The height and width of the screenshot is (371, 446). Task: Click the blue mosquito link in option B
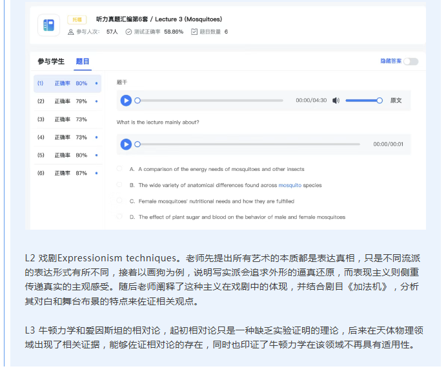pyautogui.click(x=290, y=185)
